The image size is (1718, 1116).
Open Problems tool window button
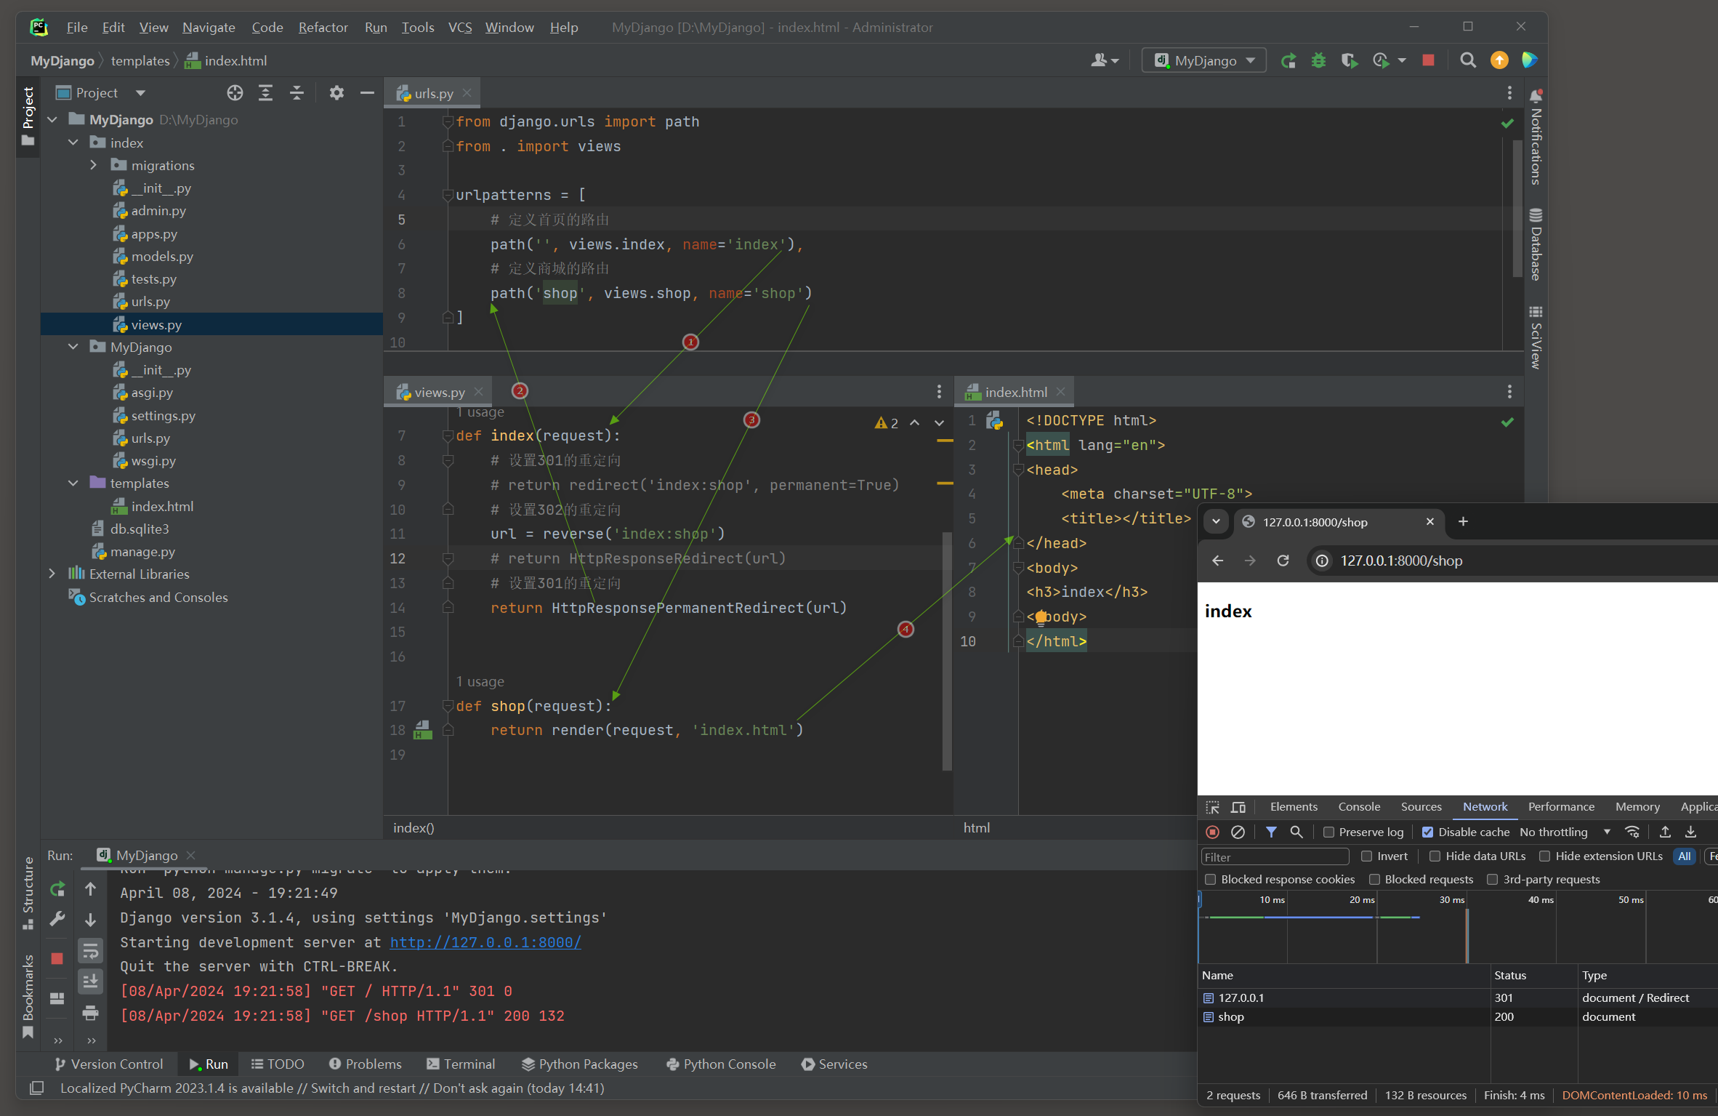(365, 1064)
